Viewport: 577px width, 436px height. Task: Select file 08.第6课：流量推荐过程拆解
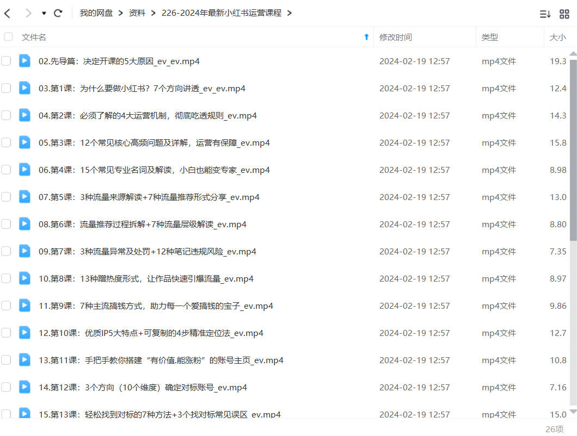point(143,225)
